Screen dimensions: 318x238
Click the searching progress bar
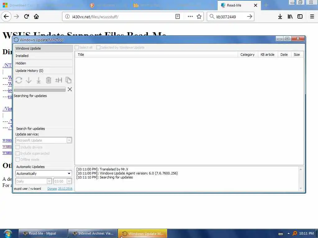click(x=40, y=90)
